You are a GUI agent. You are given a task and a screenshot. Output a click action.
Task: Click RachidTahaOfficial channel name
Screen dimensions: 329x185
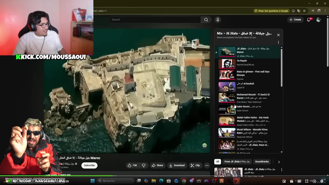click(245, 65)
